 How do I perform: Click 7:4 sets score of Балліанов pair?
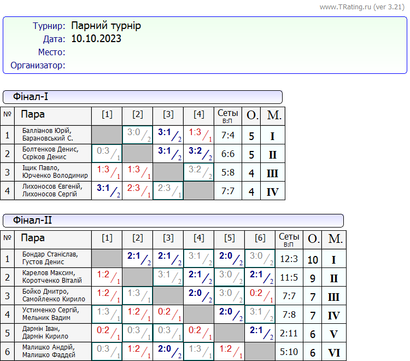pos(227,135)
